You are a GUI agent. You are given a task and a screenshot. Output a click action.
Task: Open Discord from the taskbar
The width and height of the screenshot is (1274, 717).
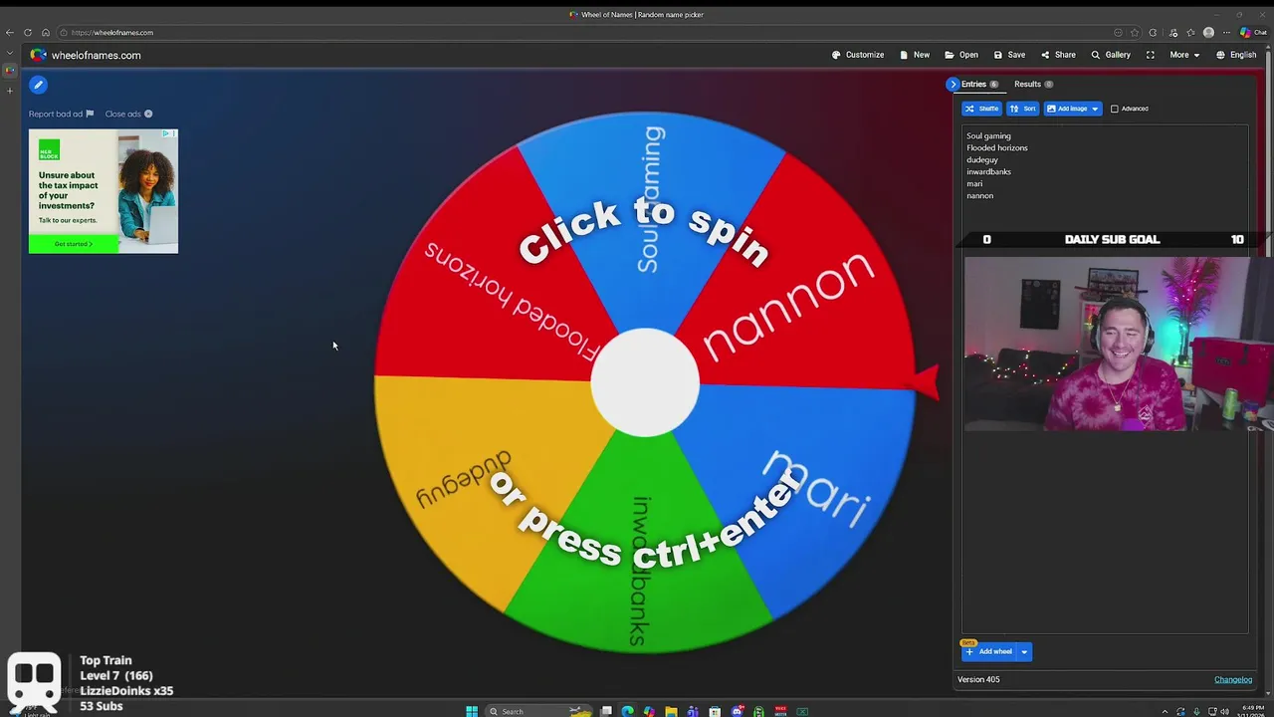pos(737,711)
